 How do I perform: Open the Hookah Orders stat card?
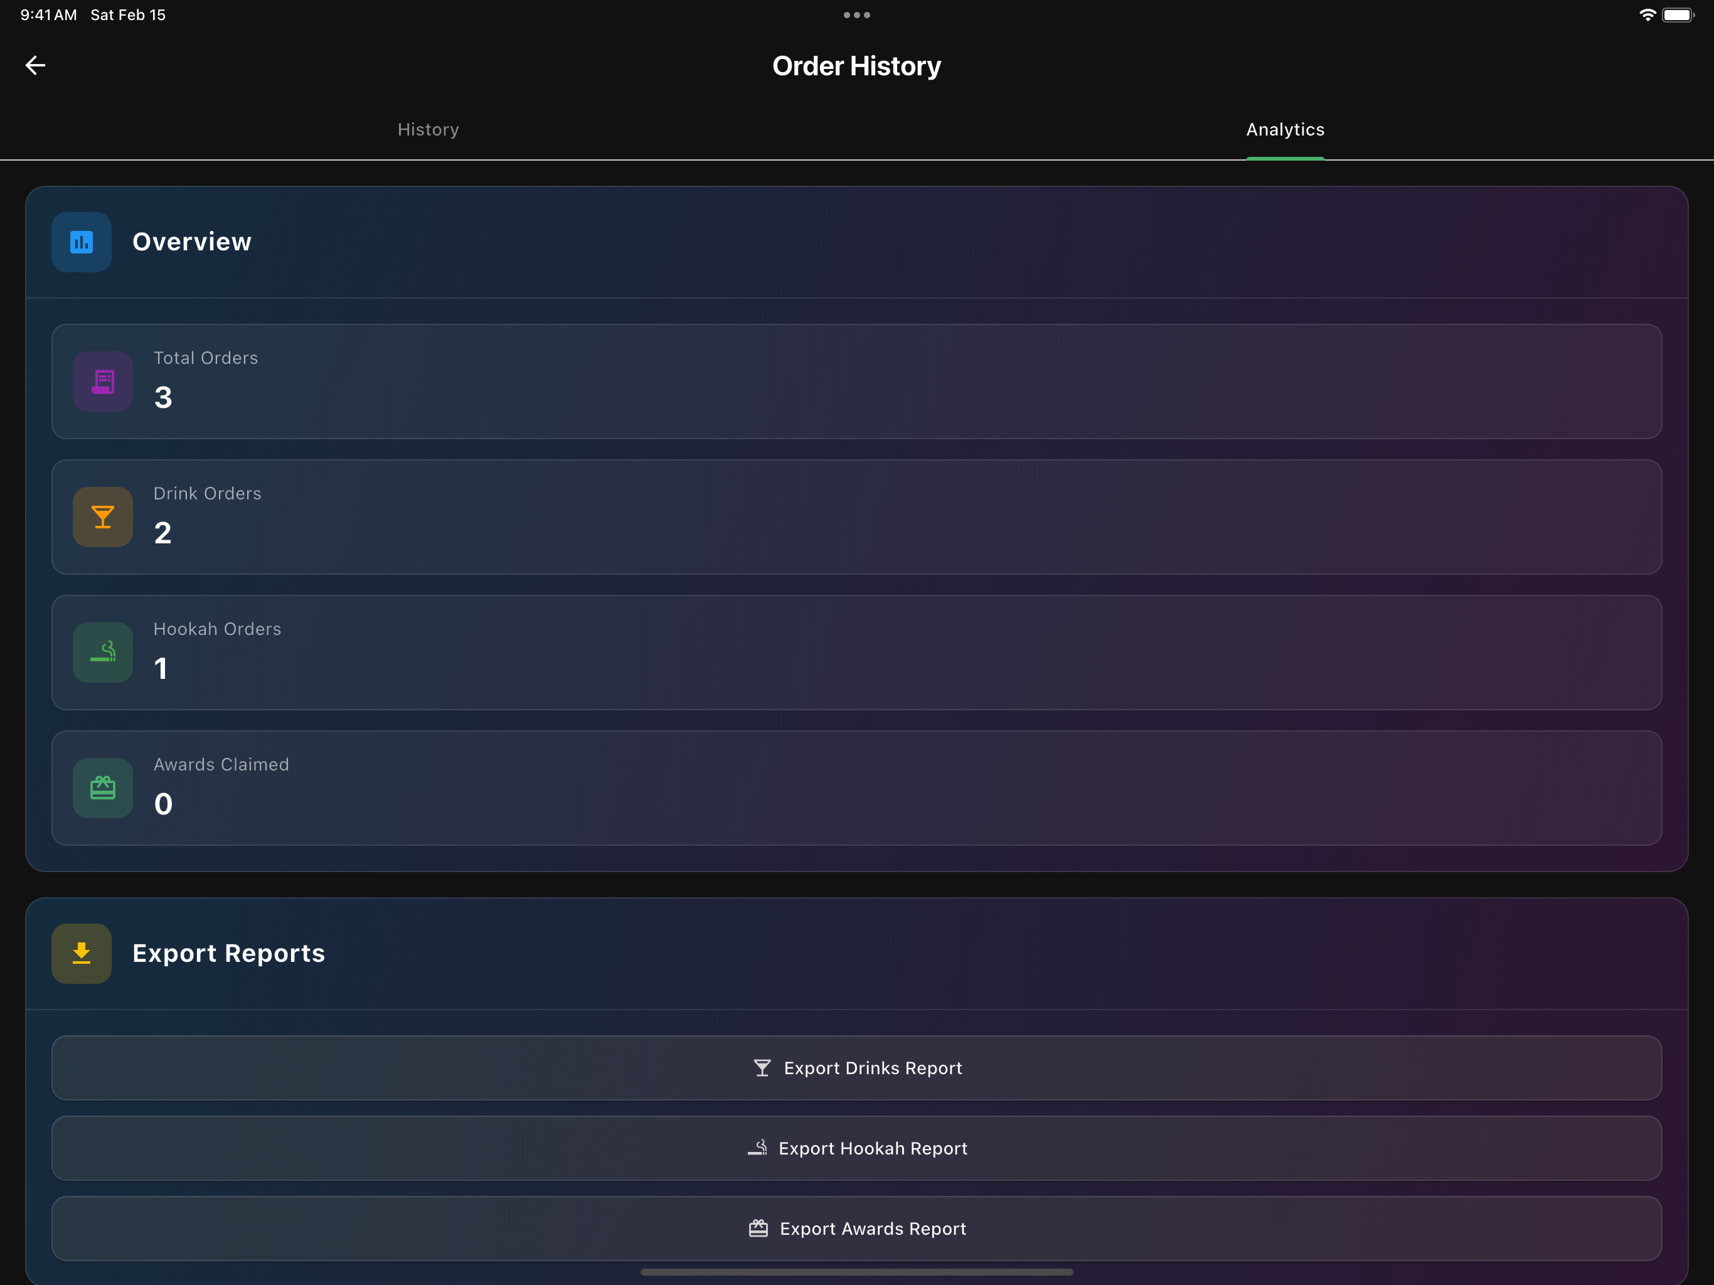856,652
